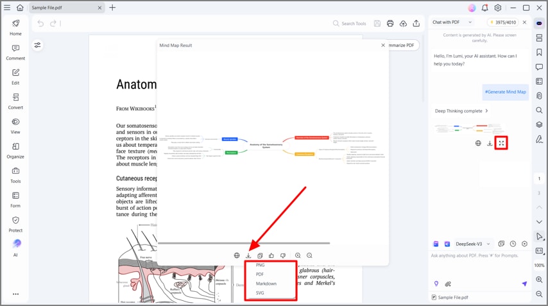Open the 100% zoom level control
548x306 pixels.
539,265
